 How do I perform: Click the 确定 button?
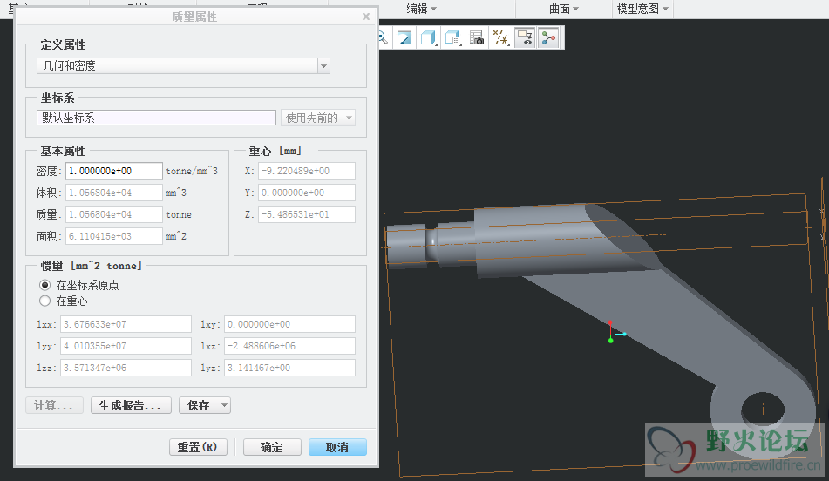pyautogui.click(x=272, y=447)
